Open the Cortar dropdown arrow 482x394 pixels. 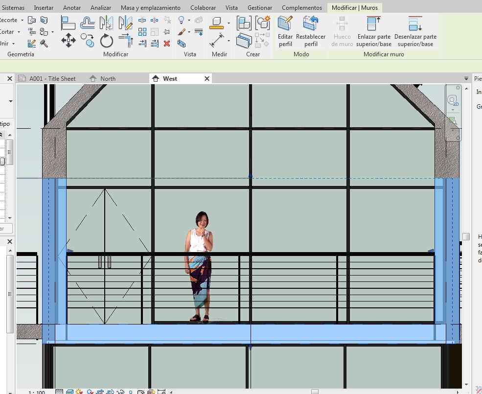click(19, 32)
